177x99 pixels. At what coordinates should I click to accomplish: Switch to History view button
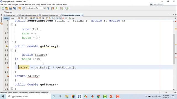click(13, 18)
